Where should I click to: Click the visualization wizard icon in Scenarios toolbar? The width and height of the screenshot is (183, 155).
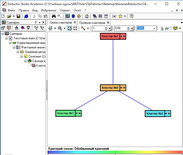[9, 28]
